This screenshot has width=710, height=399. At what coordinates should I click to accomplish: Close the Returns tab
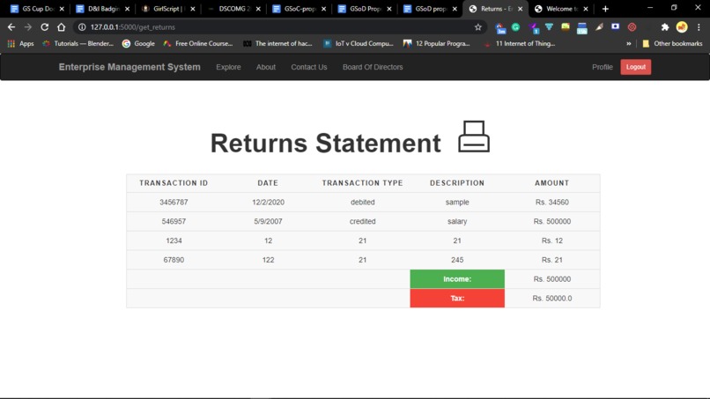coord(520,9)
